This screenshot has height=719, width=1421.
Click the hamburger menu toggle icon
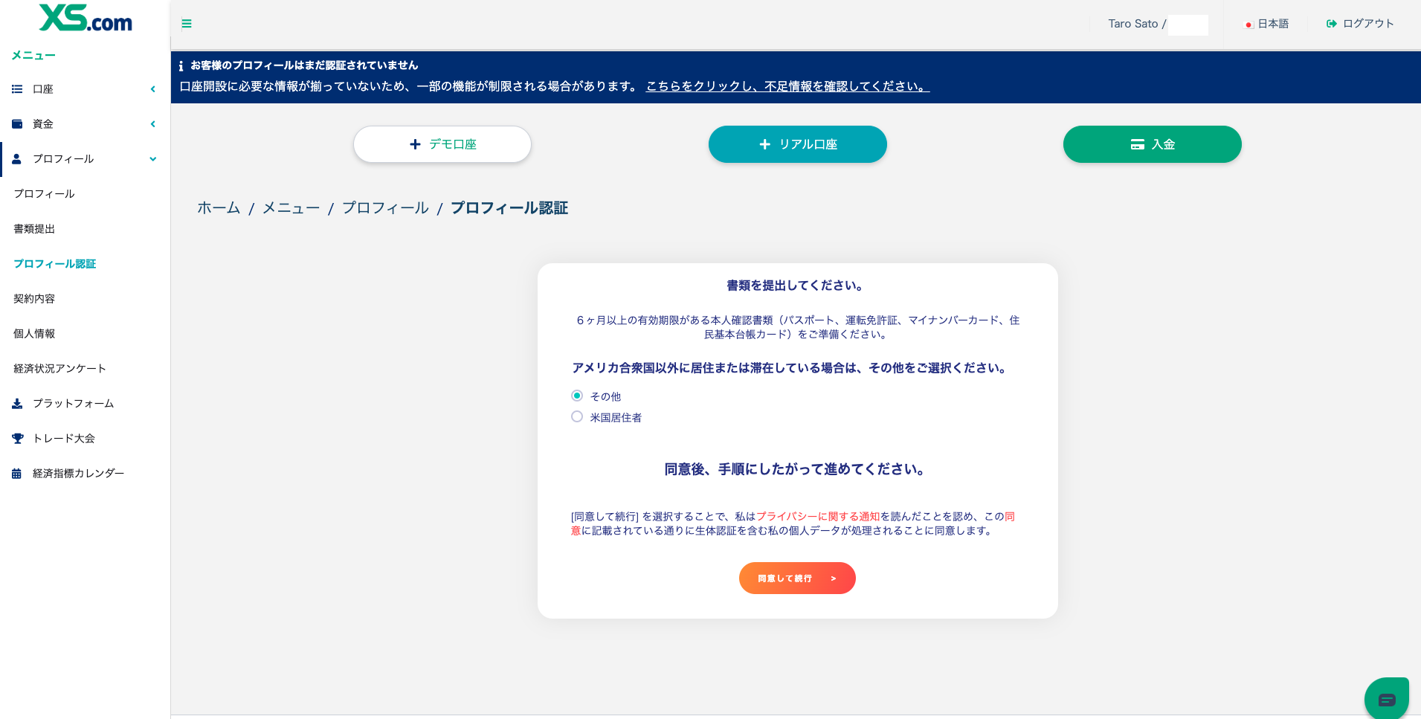[x=187, y=24]
